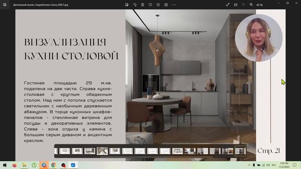Open the volume control in system tray
This screenshot has width=301, height=169.
click(x=268, y=165)
